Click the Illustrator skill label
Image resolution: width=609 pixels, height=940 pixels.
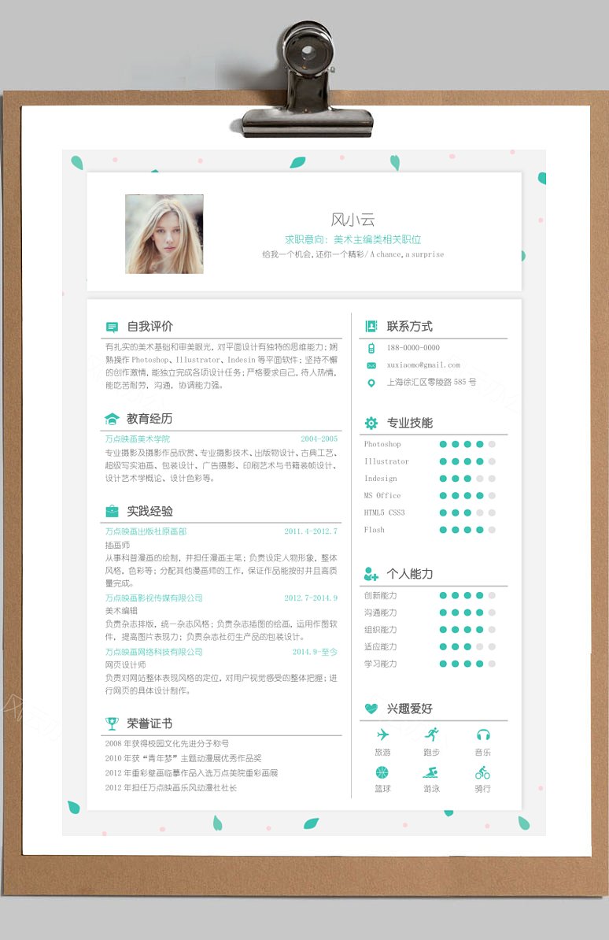click(386, 461)
